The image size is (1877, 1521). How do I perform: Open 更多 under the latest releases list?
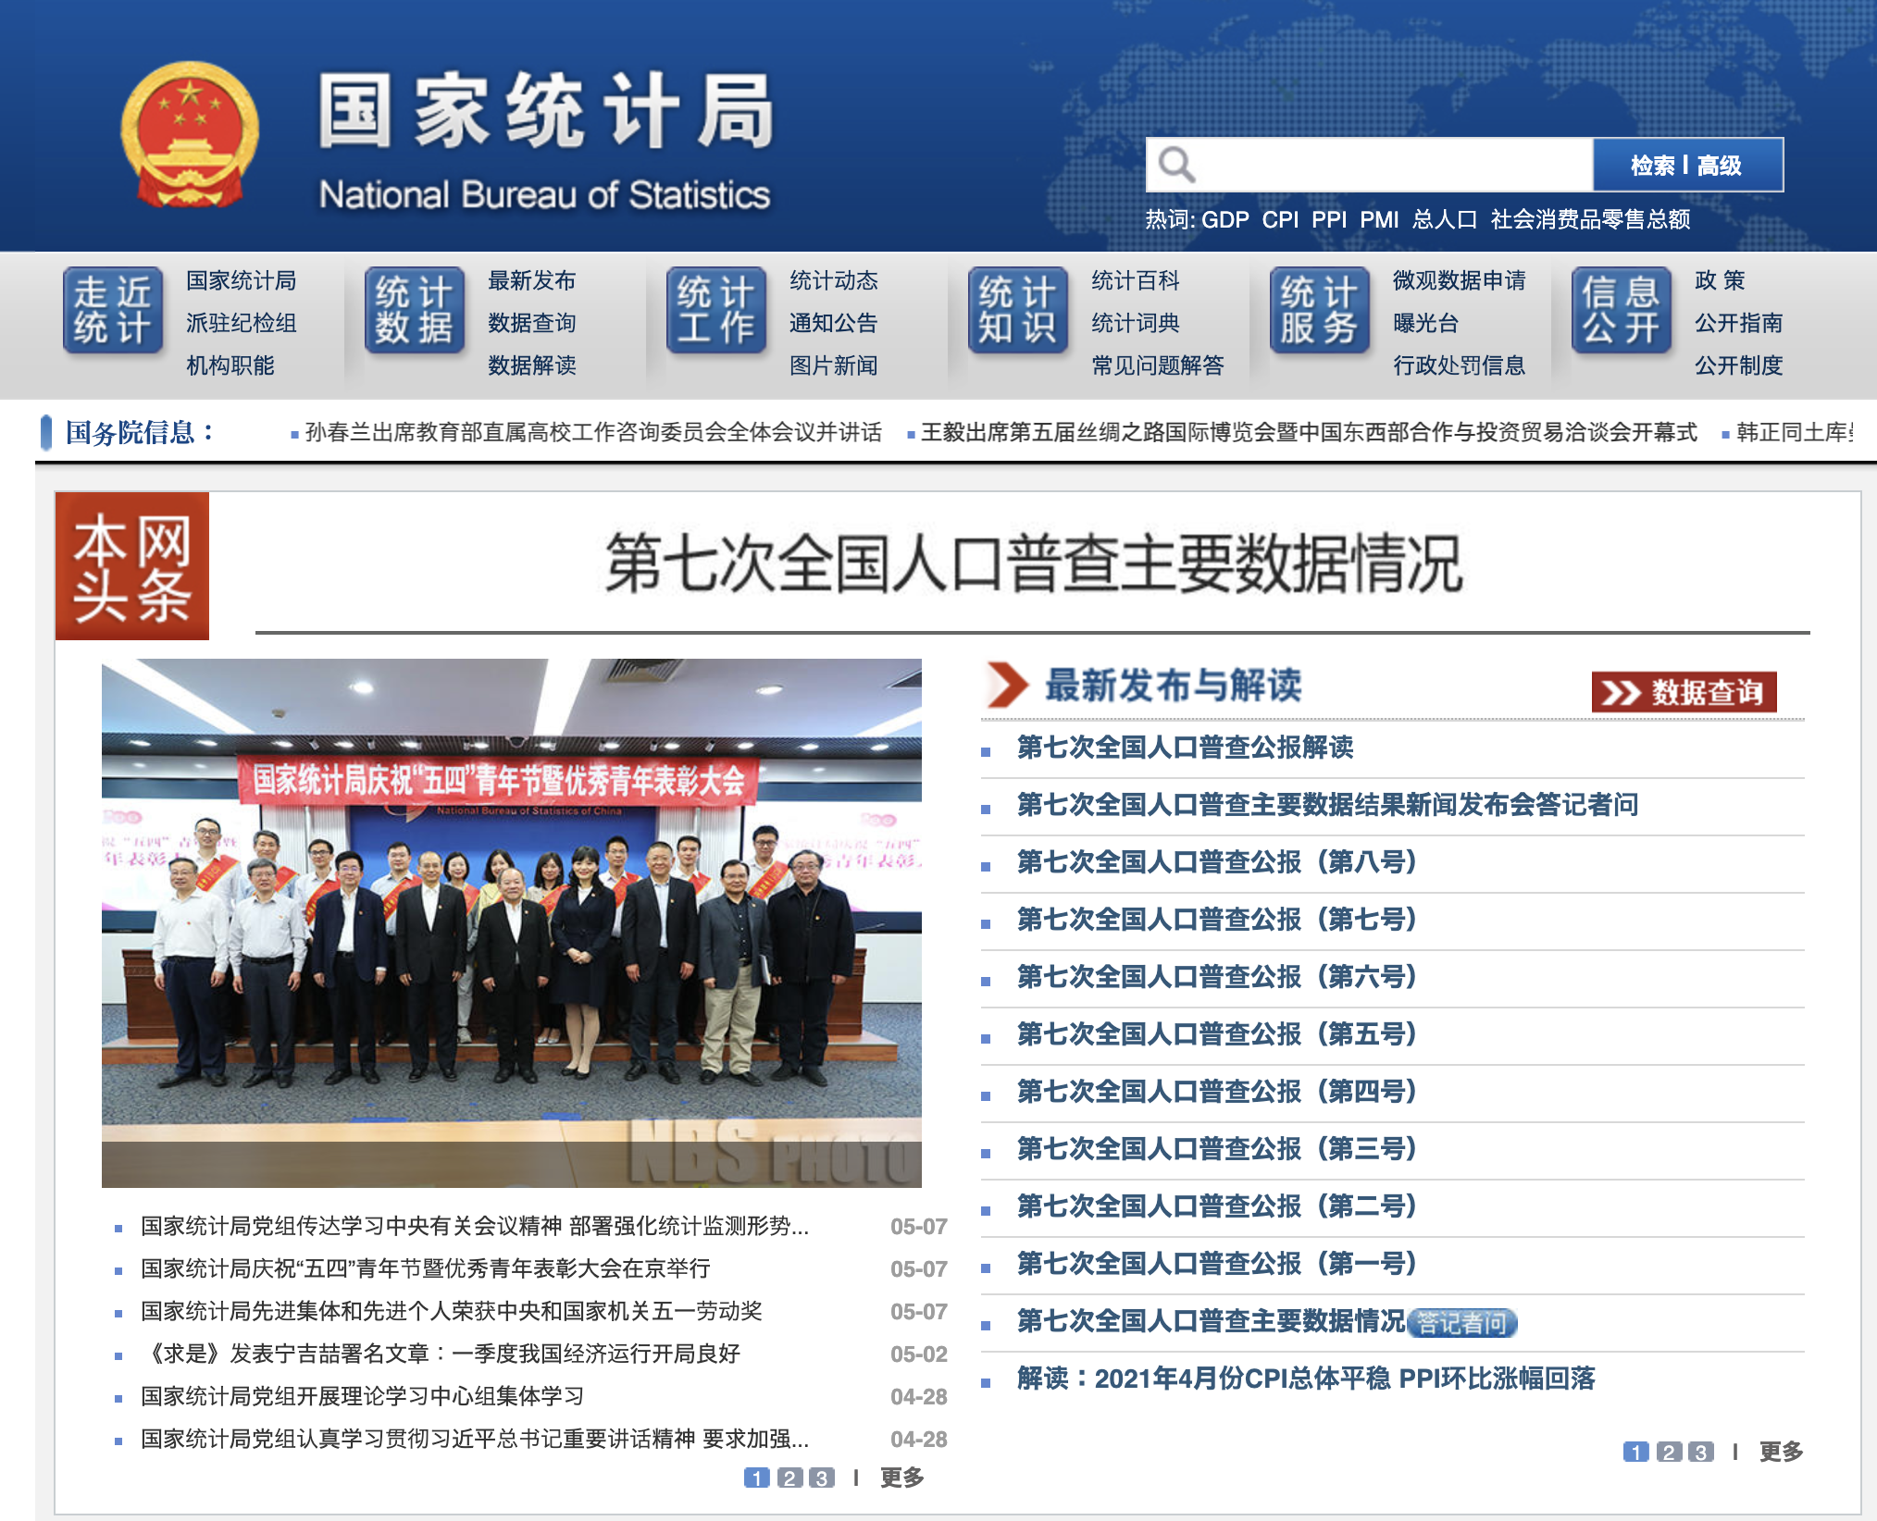[x=1781, y=1452]
